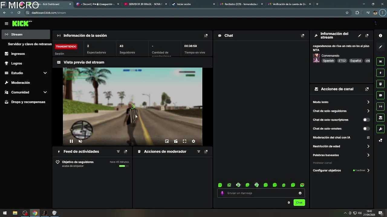Open external link for Moderación del chat con IA
The height and width of the screenshot is (217, 387).
coord(368,137)
